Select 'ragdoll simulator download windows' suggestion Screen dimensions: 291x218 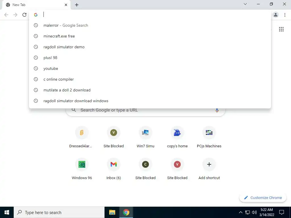150,101
